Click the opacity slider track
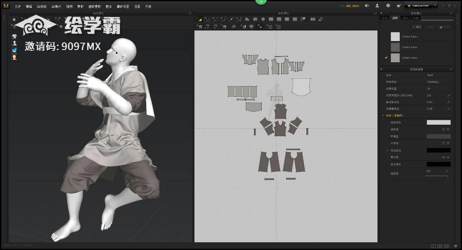Viewport: 462px width, 250px height. click(436, 176)
